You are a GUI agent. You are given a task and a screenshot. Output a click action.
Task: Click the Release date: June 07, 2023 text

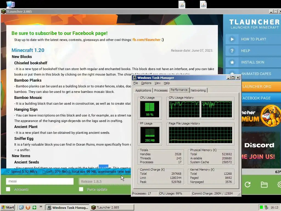(192, 51)
